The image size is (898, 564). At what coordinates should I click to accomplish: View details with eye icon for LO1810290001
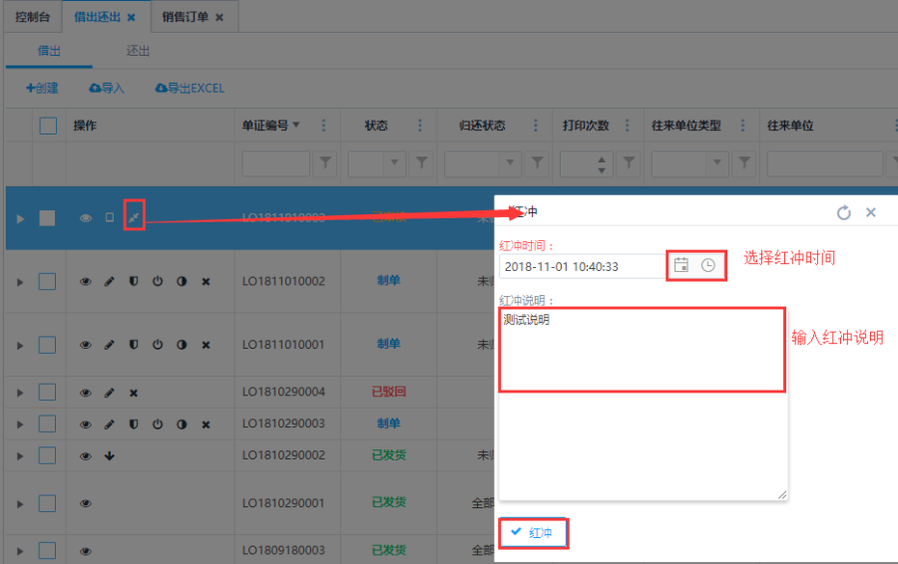point(86,503)
